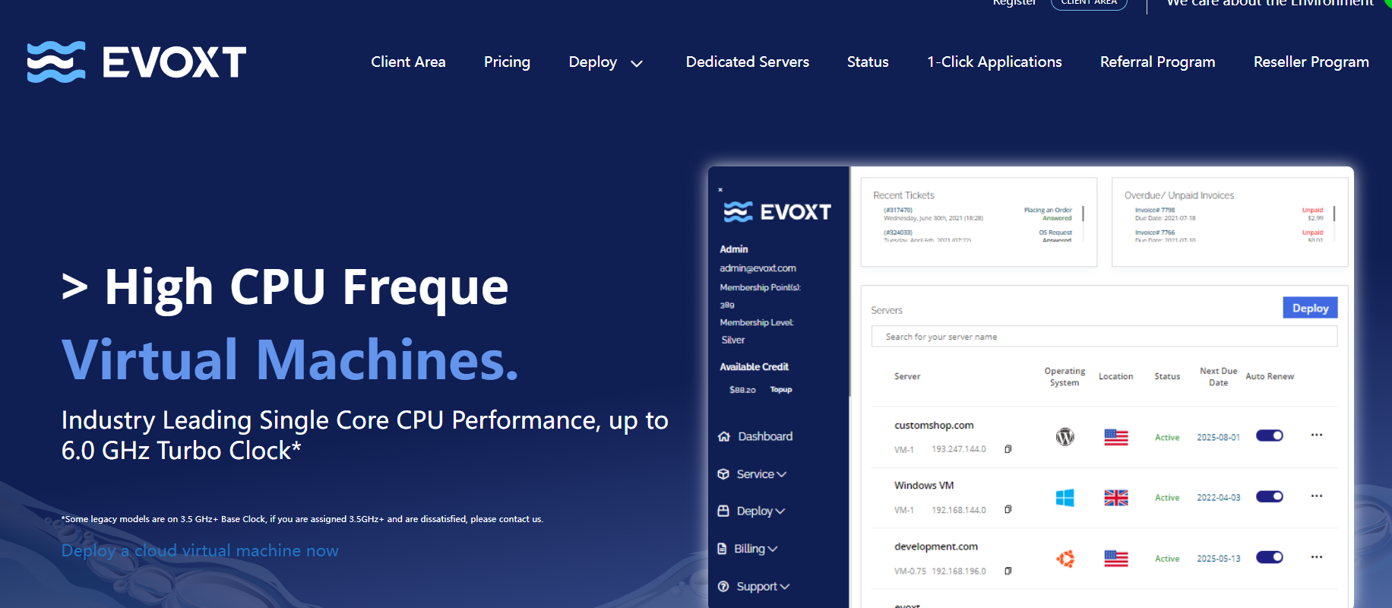Image resolution: width=1392 pixels, height=608 pixels.
Task: Close the dashboard sidebar with the x icon
Action: [x=720, y=190]
